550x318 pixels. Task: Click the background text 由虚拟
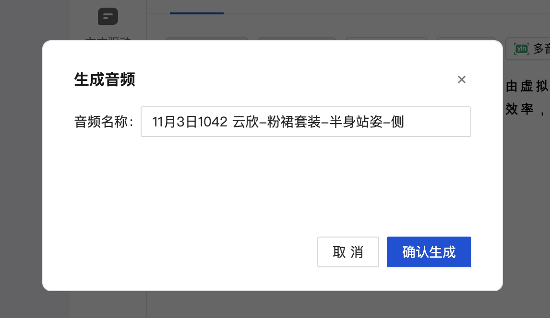(x=526, y=86)
